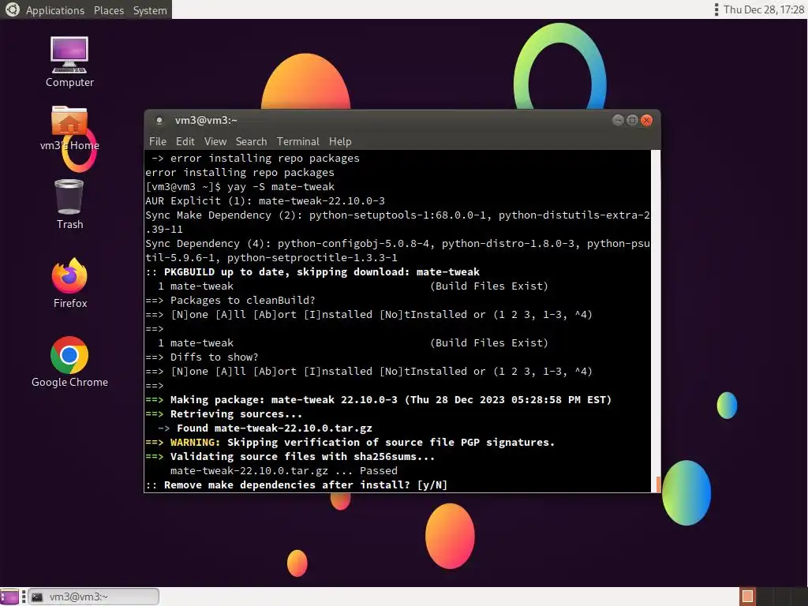
Task: Click the terminal title text vm3@vm3:~
Action: tap(206, 121)
